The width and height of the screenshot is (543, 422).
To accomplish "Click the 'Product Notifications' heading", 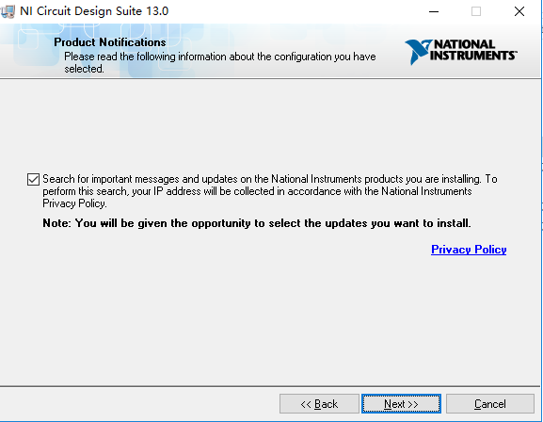I will (110, 42).
